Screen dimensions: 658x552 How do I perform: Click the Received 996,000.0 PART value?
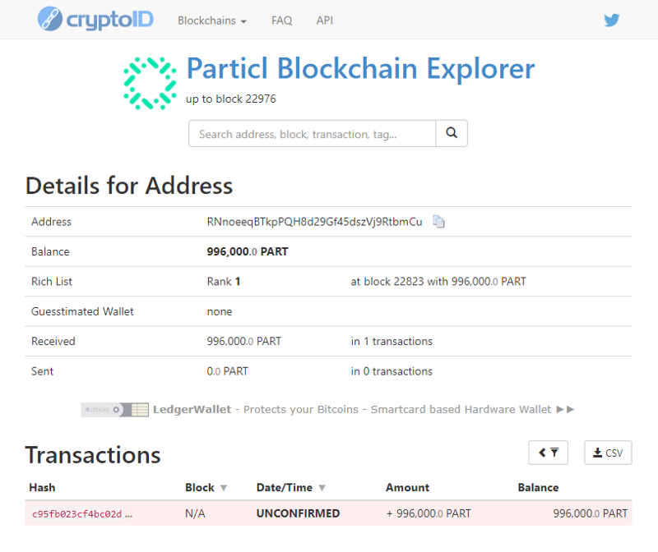(x=243, y=342)
